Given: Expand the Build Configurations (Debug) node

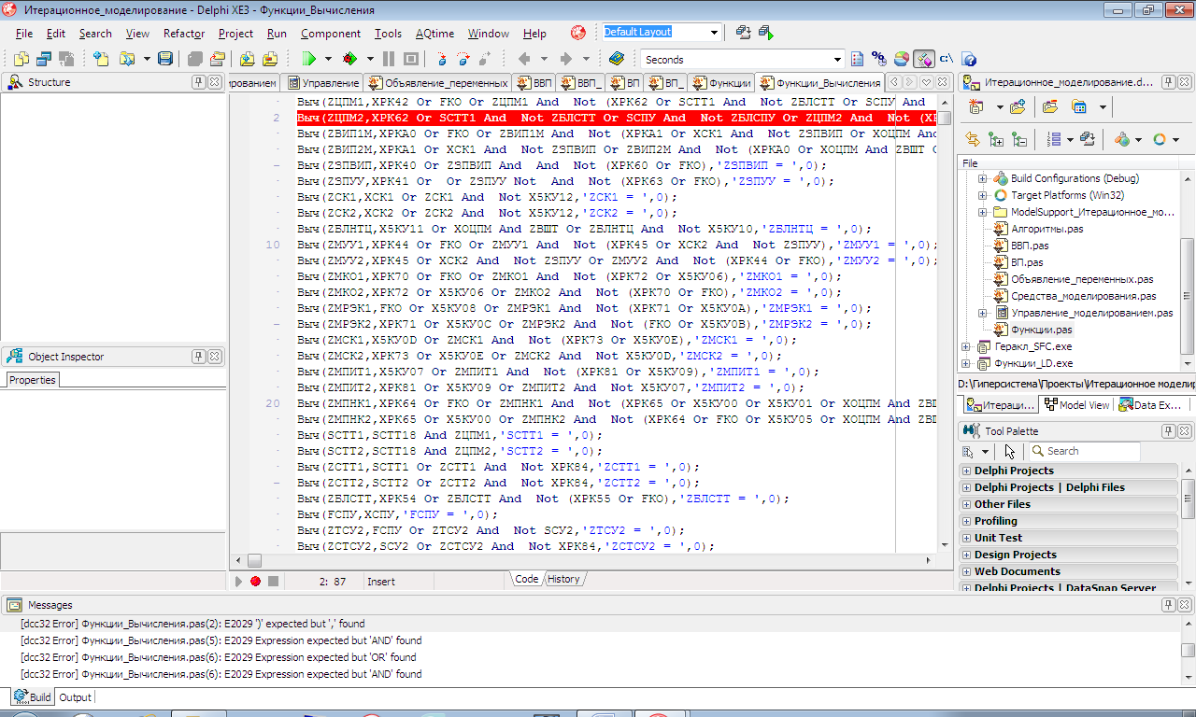Looking at the screenshot, I should 982,178.
